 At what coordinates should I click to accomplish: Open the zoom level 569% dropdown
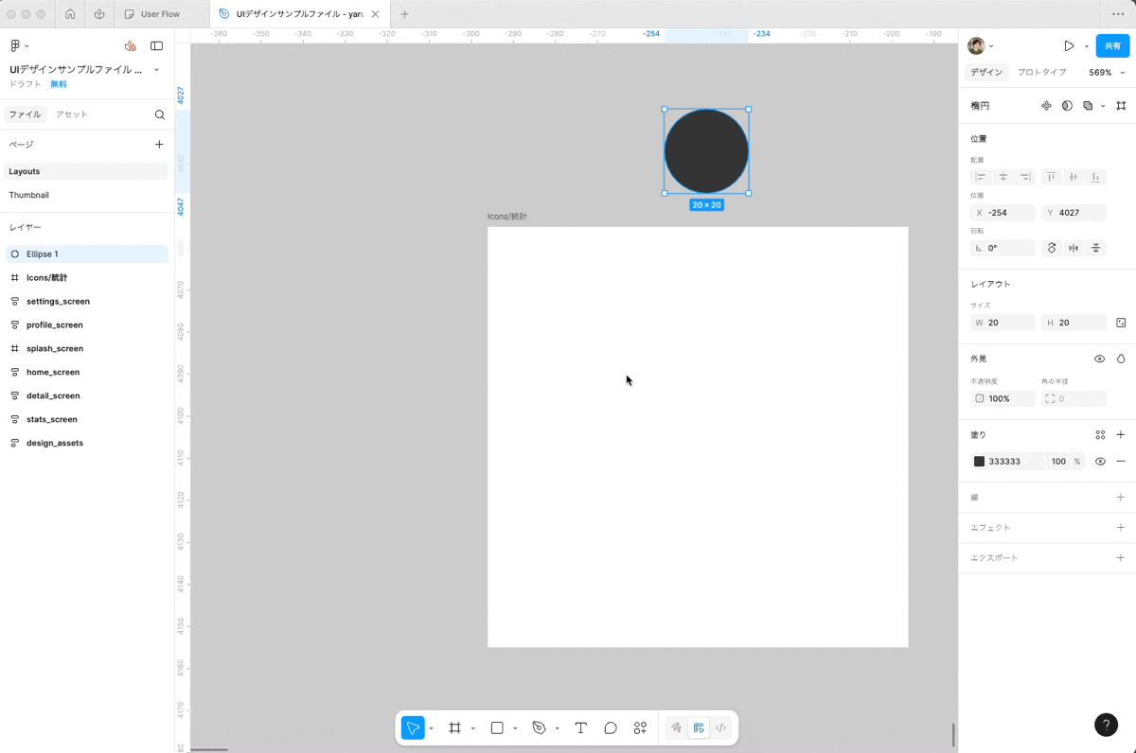[x=1107, y=73]
